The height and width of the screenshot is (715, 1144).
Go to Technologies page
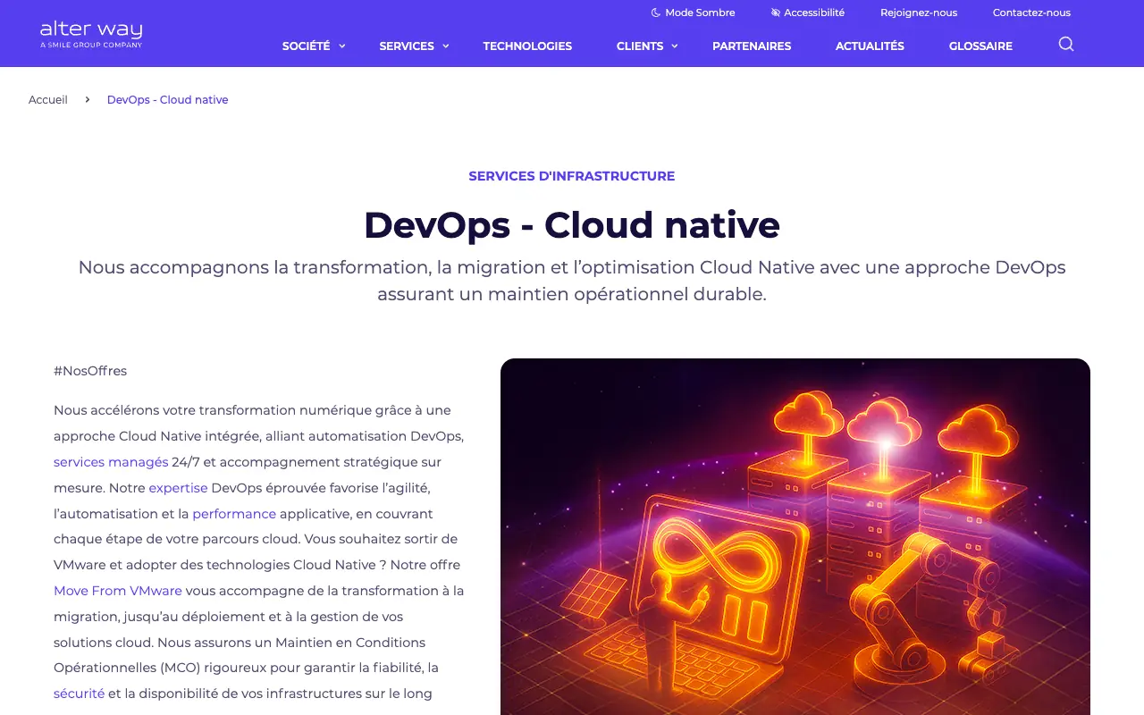pyautogui.click(x=527, y=46)
